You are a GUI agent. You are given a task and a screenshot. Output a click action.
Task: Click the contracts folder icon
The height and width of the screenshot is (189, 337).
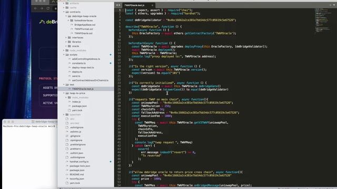click(67, 12)
